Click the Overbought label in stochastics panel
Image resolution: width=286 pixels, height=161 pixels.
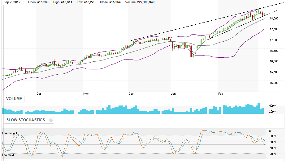(10, 133)
